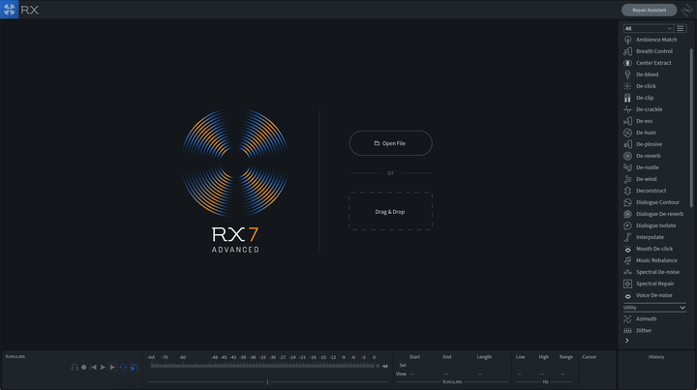
Task: Click the High frequency label
Action: [x=543, y=357]
